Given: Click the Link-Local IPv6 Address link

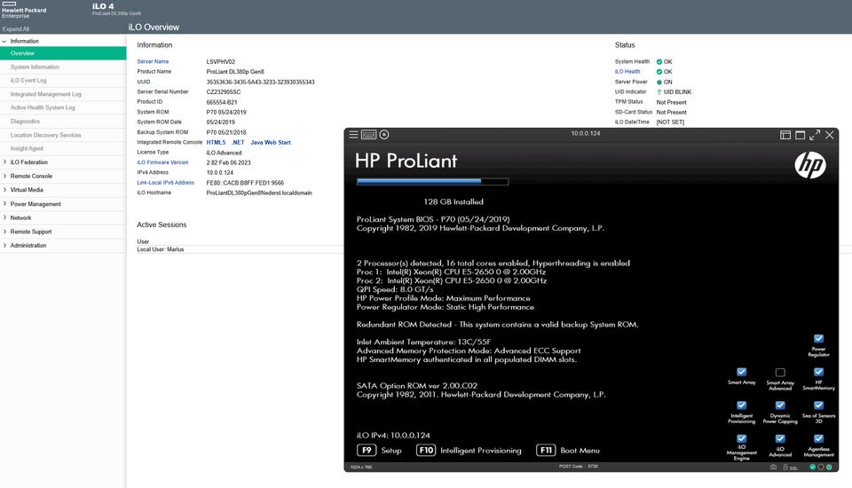Looking at the screenshot, I should [x=165, y=183].
